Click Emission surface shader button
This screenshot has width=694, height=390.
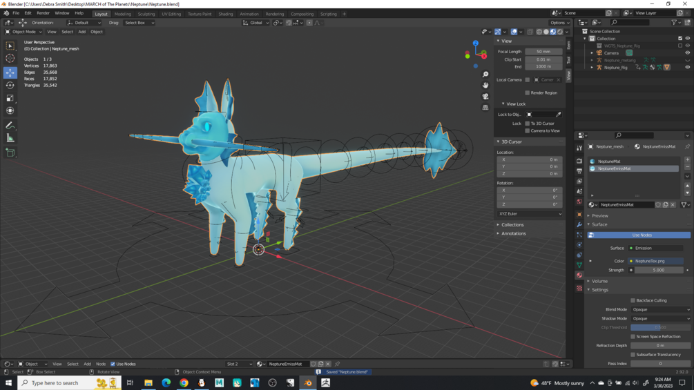(657, 248)
